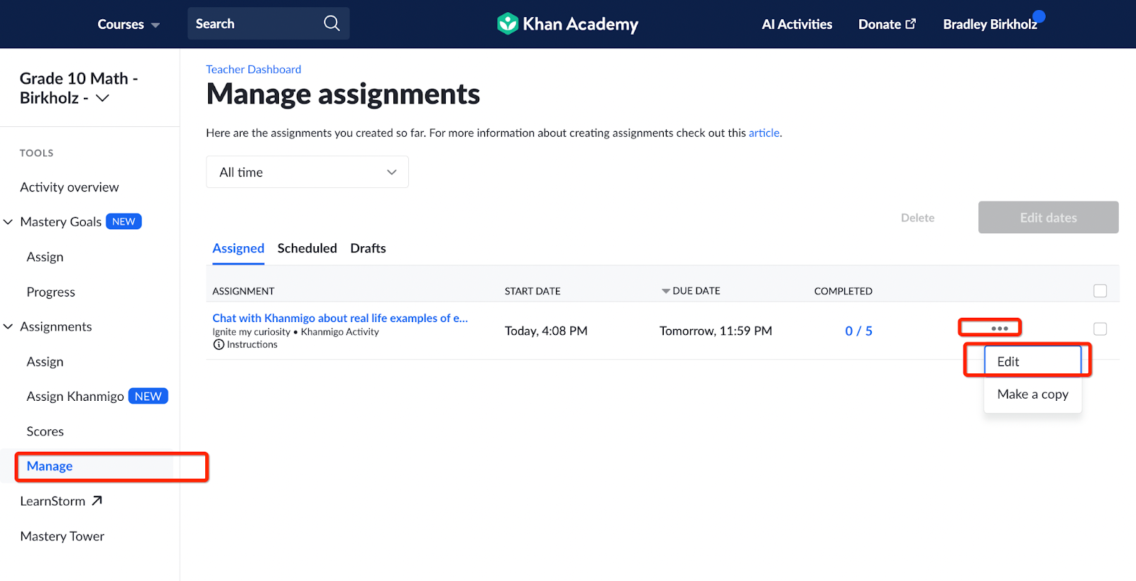Open Progress in the sidebar

click(50, 292)
